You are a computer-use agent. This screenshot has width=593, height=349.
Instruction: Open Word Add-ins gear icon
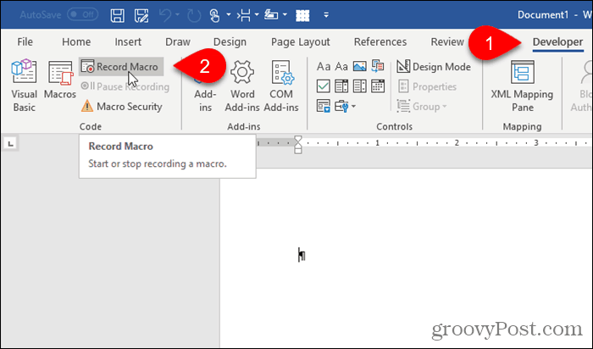pyautogui.click(x=242, y=86)
